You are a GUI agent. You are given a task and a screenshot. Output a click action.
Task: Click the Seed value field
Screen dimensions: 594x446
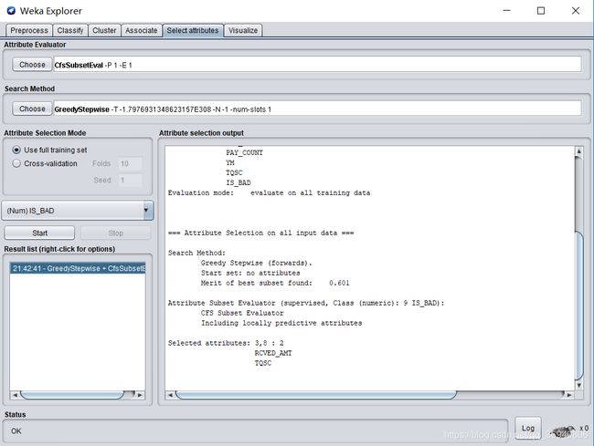coord(130,180)
